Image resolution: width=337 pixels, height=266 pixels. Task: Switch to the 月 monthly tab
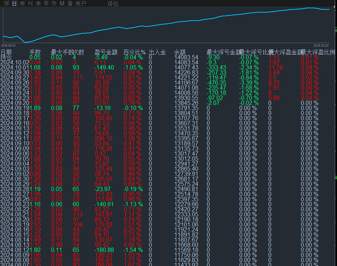pos(30,3)
